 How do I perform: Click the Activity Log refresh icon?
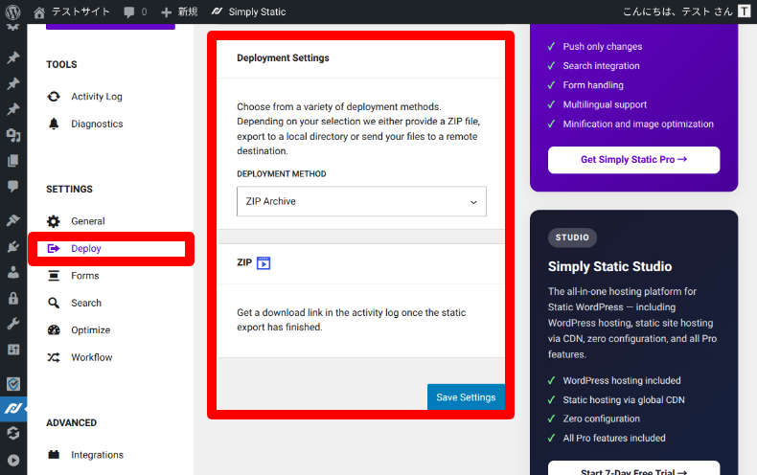click(54, 97)
